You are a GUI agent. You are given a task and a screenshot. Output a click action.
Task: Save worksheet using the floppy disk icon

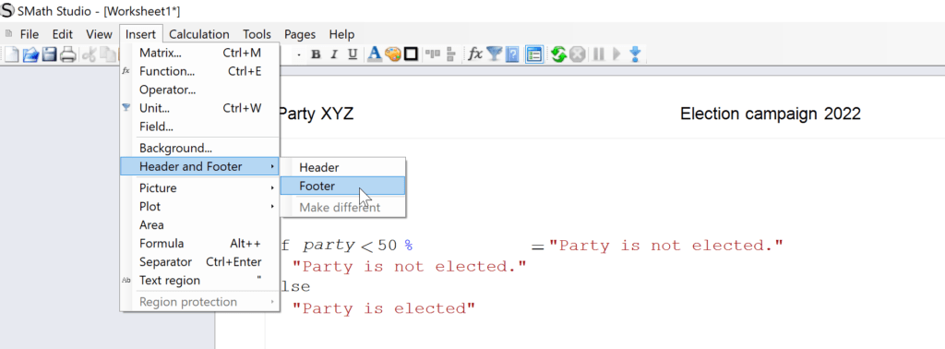pyautogui.click(x=49, y=54)
